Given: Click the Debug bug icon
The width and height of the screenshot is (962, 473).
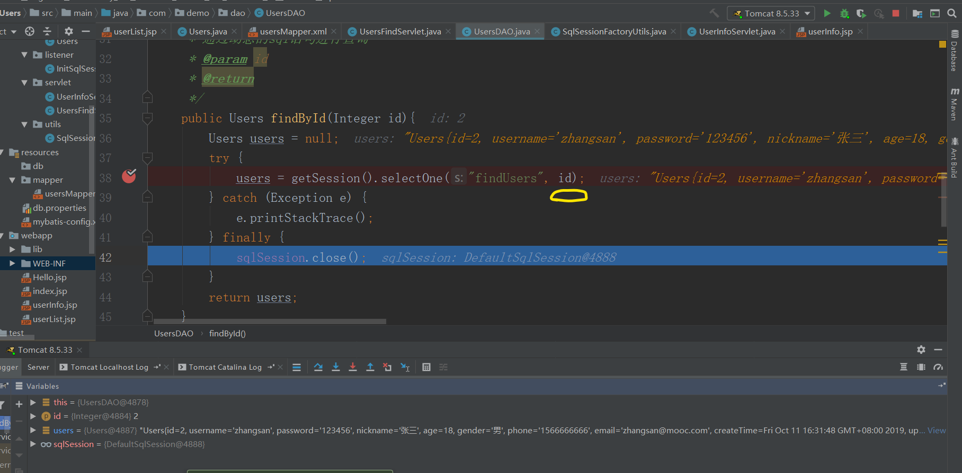Looking at the screenshot, I should (844, 13).
